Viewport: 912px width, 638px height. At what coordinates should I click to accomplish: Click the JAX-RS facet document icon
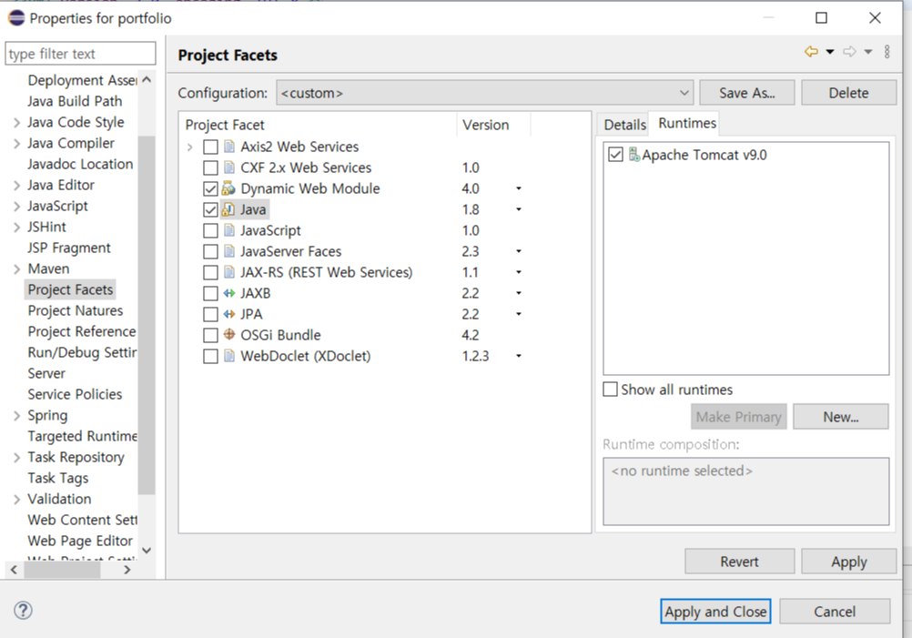[x=229, y=272]
